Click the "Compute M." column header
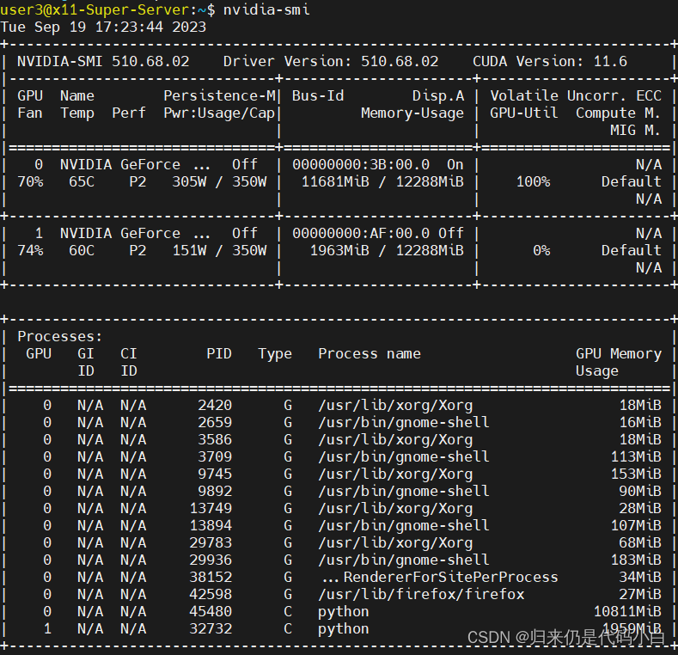678x655 pixels. coord(619,113)
